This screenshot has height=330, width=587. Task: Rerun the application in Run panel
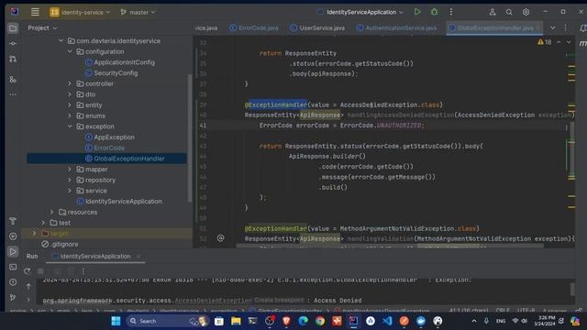(27, 271)
